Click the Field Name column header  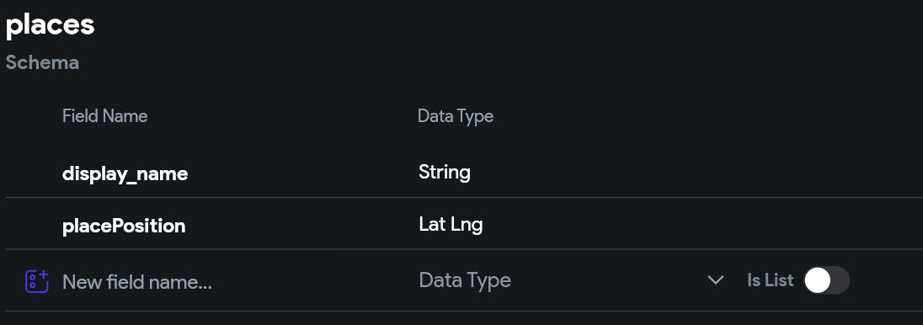coord(104,116)
